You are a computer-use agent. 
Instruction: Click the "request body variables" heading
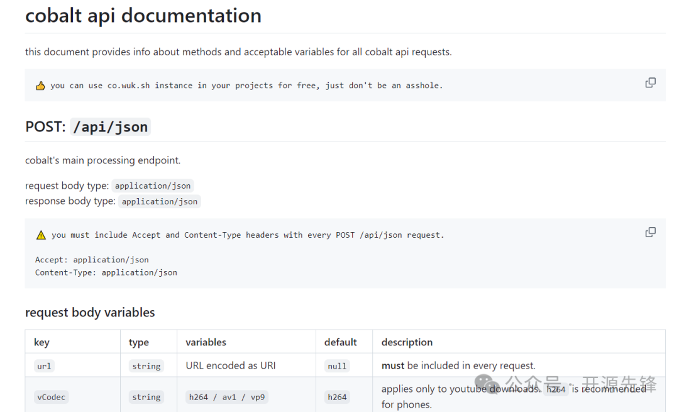click(x=90, y=313)
